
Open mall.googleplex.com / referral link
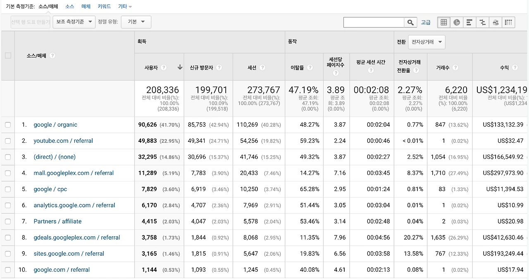(74, 173)
